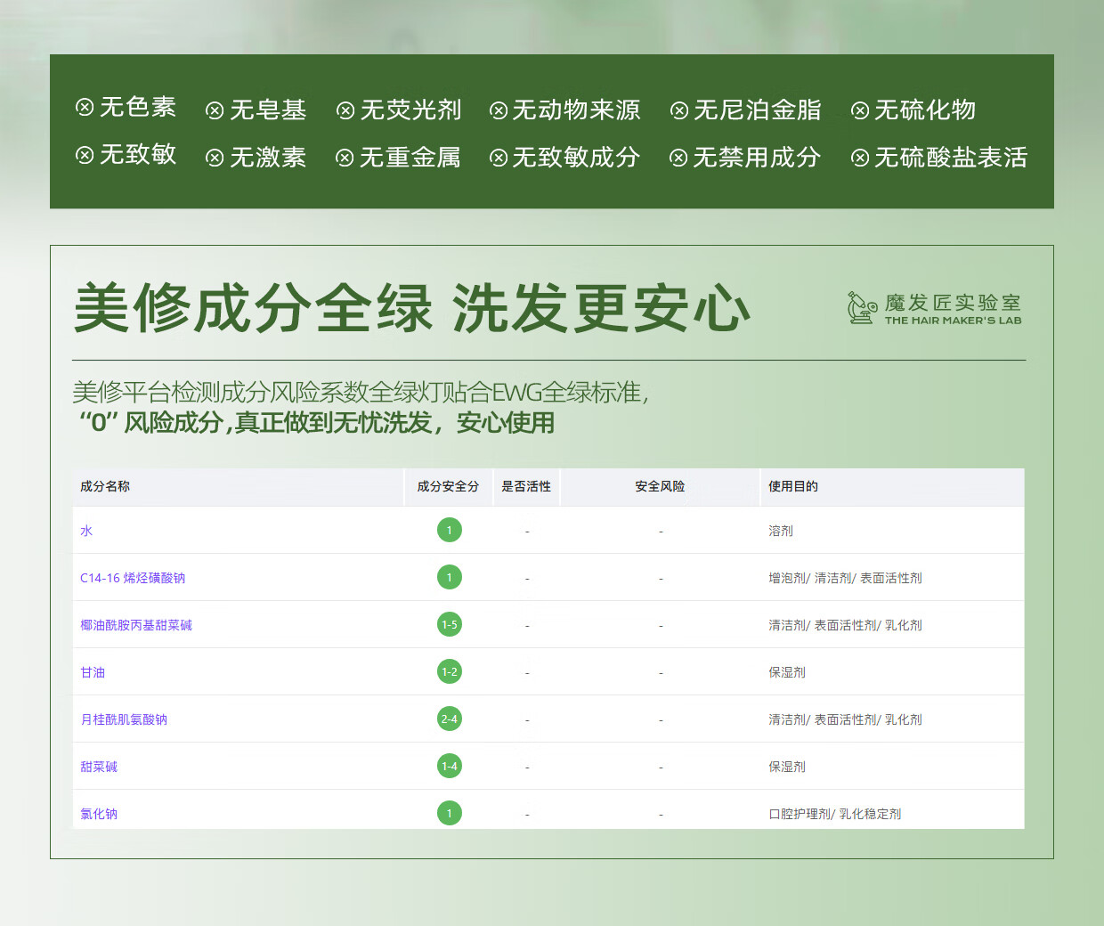The width and height of the screenshot is (1104, 926).
Task: Open the 椰油酰胺丙基甜菜碱 ingredient link
Action: [x=136, y=625]
